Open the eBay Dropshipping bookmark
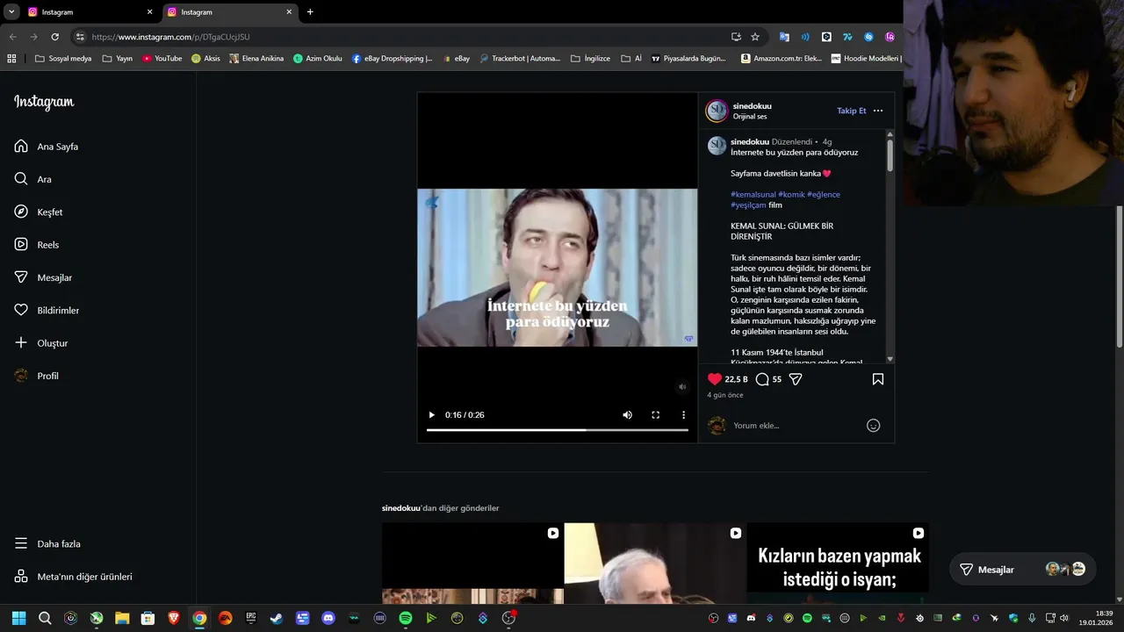The height and width of the screenshot is (632, 1124). pos(393,59)
